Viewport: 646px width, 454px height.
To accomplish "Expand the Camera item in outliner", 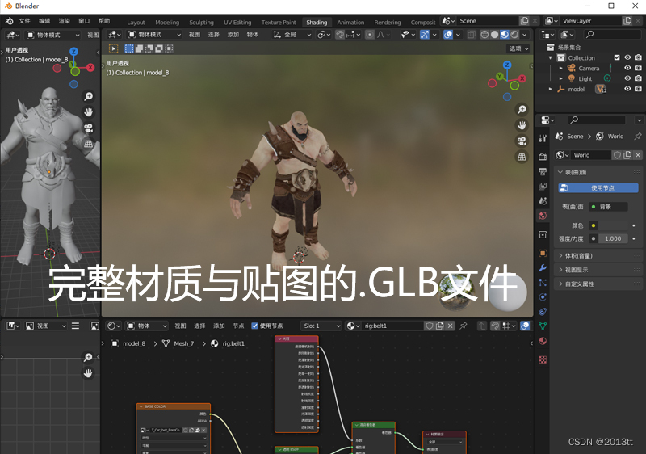I will 560,68.
